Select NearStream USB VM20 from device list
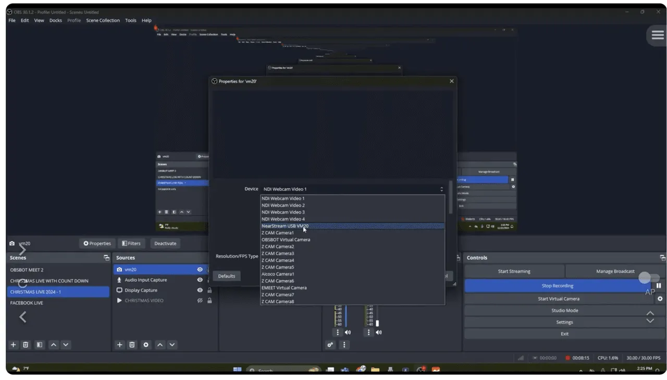Viewport: 667px width, 380px height. point(285,226)
